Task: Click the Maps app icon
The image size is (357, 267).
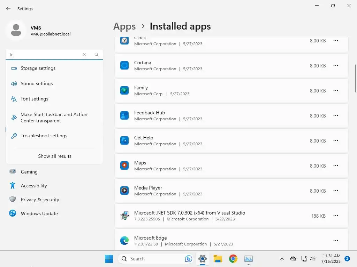Action: pyautogui.click(x=124, y=165)
